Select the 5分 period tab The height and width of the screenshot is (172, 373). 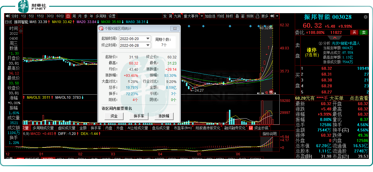[x=31, y=16]
